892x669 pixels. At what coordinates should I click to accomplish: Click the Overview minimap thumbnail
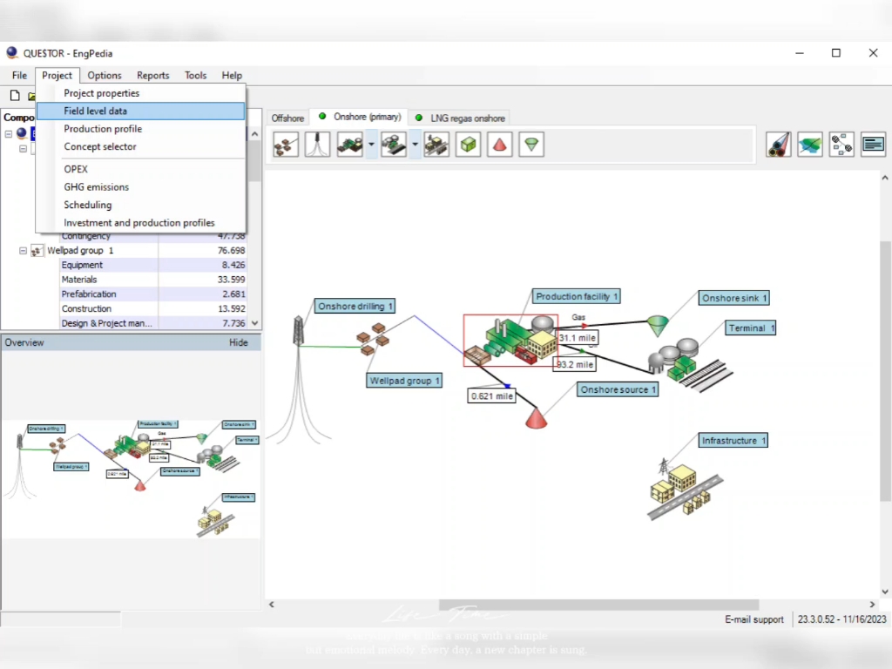(x=131, y=479)
